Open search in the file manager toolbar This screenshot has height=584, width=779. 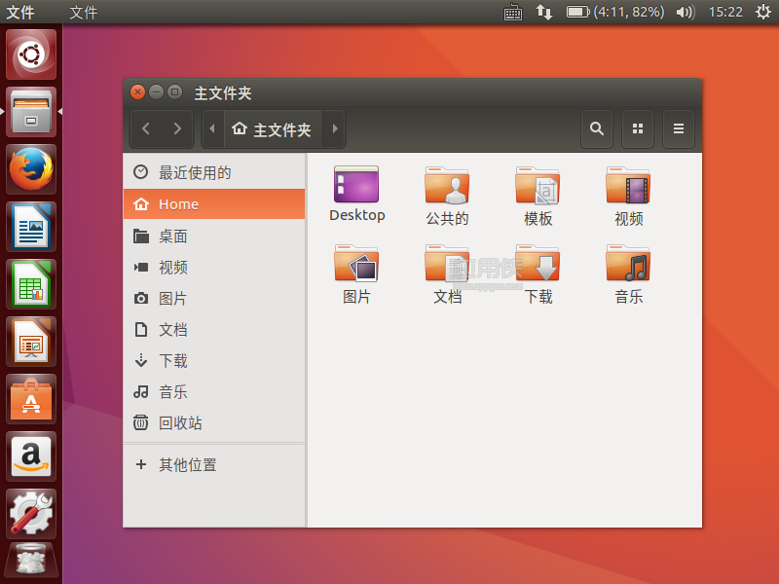[x=597, y=128]
